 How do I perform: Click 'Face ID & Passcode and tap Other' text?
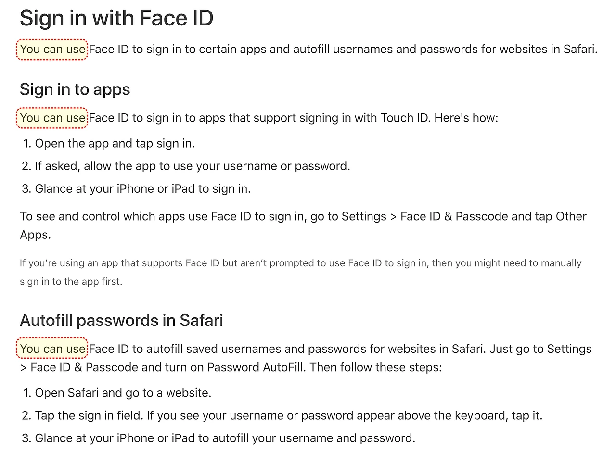[x=493, y=217]
